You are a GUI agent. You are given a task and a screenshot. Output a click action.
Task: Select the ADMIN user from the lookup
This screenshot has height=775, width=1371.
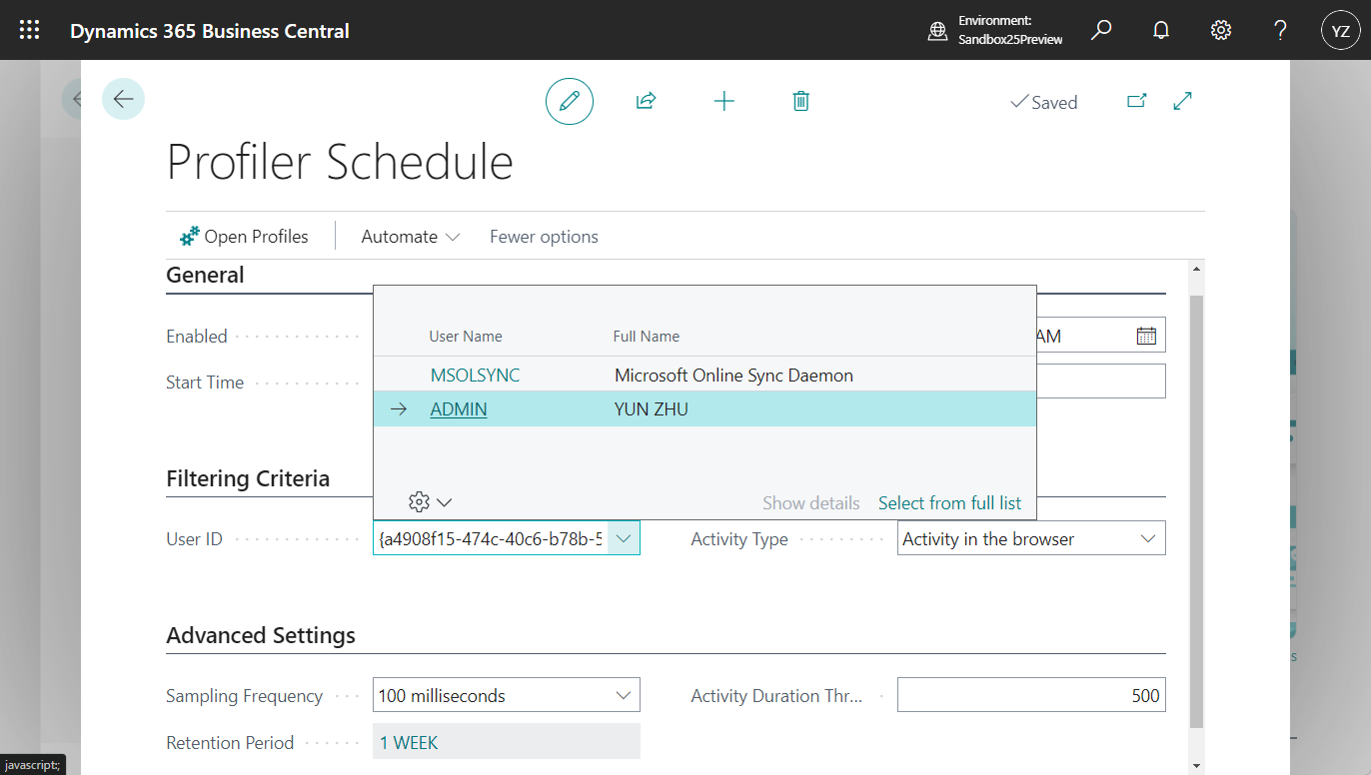pyautogui.click(x=459, y=408)
